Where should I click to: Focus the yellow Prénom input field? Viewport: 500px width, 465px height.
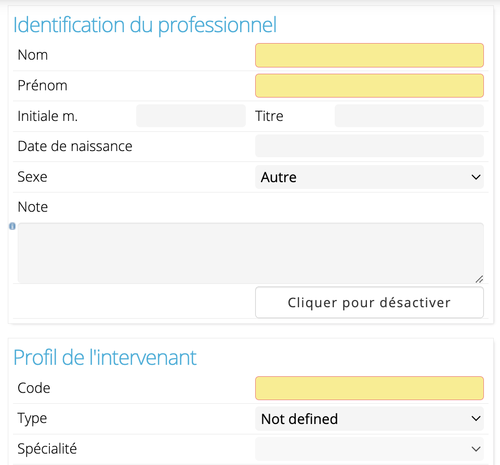point(369,86)
